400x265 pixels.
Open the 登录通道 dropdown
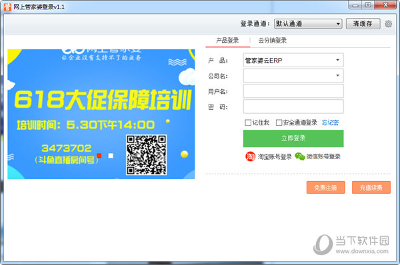pos(308,24)
